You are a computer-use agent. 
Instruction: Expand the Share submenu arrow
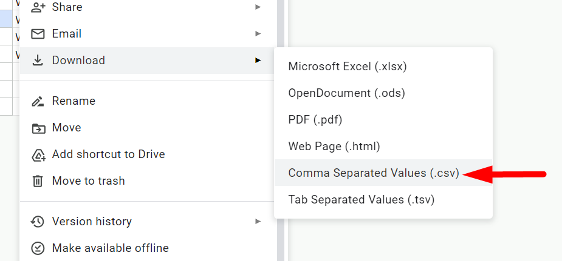(258, 7)
